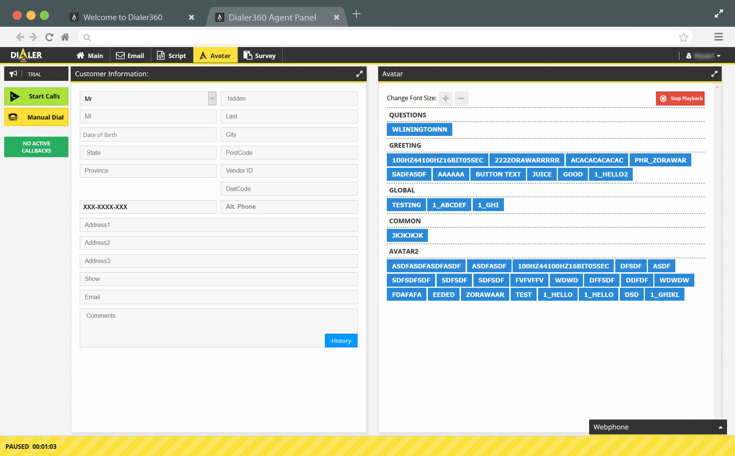The width and height of the screenshot is (735, 456).
Task: Click the WLININGTONNN question button
Action: tap(420, 129)
